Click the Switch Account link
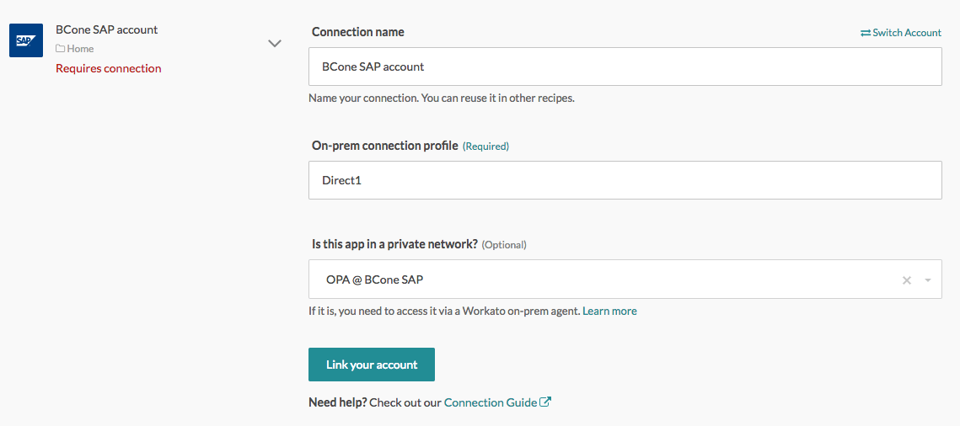 [901, 32]
